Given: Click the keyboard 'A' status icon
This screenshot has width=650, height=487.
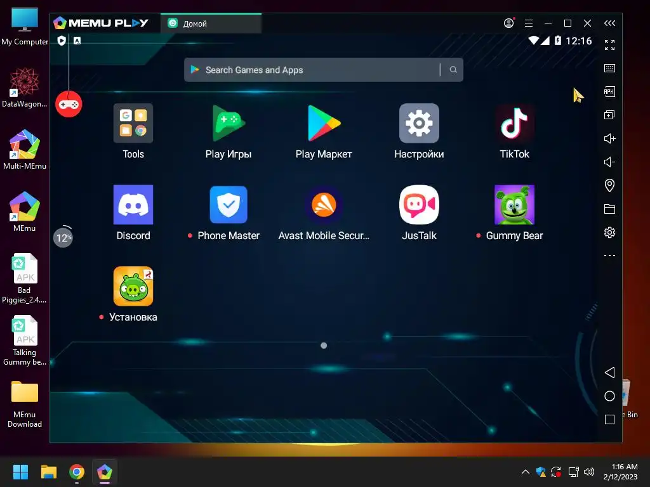Looking at the screenshot, I should click(77, 41).
